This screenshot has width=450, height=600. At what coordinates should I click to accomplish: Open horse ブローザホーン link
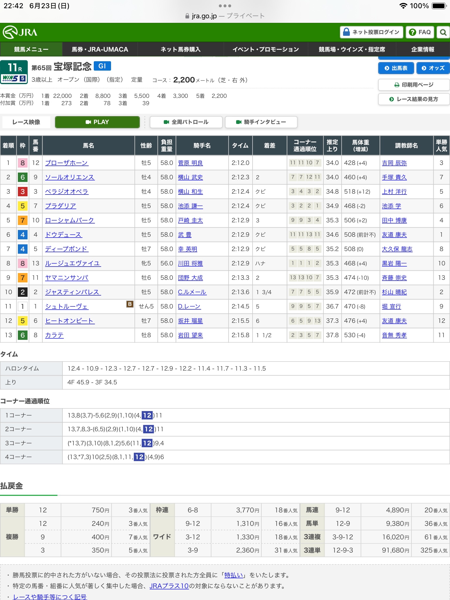click(x=67, y=163)
